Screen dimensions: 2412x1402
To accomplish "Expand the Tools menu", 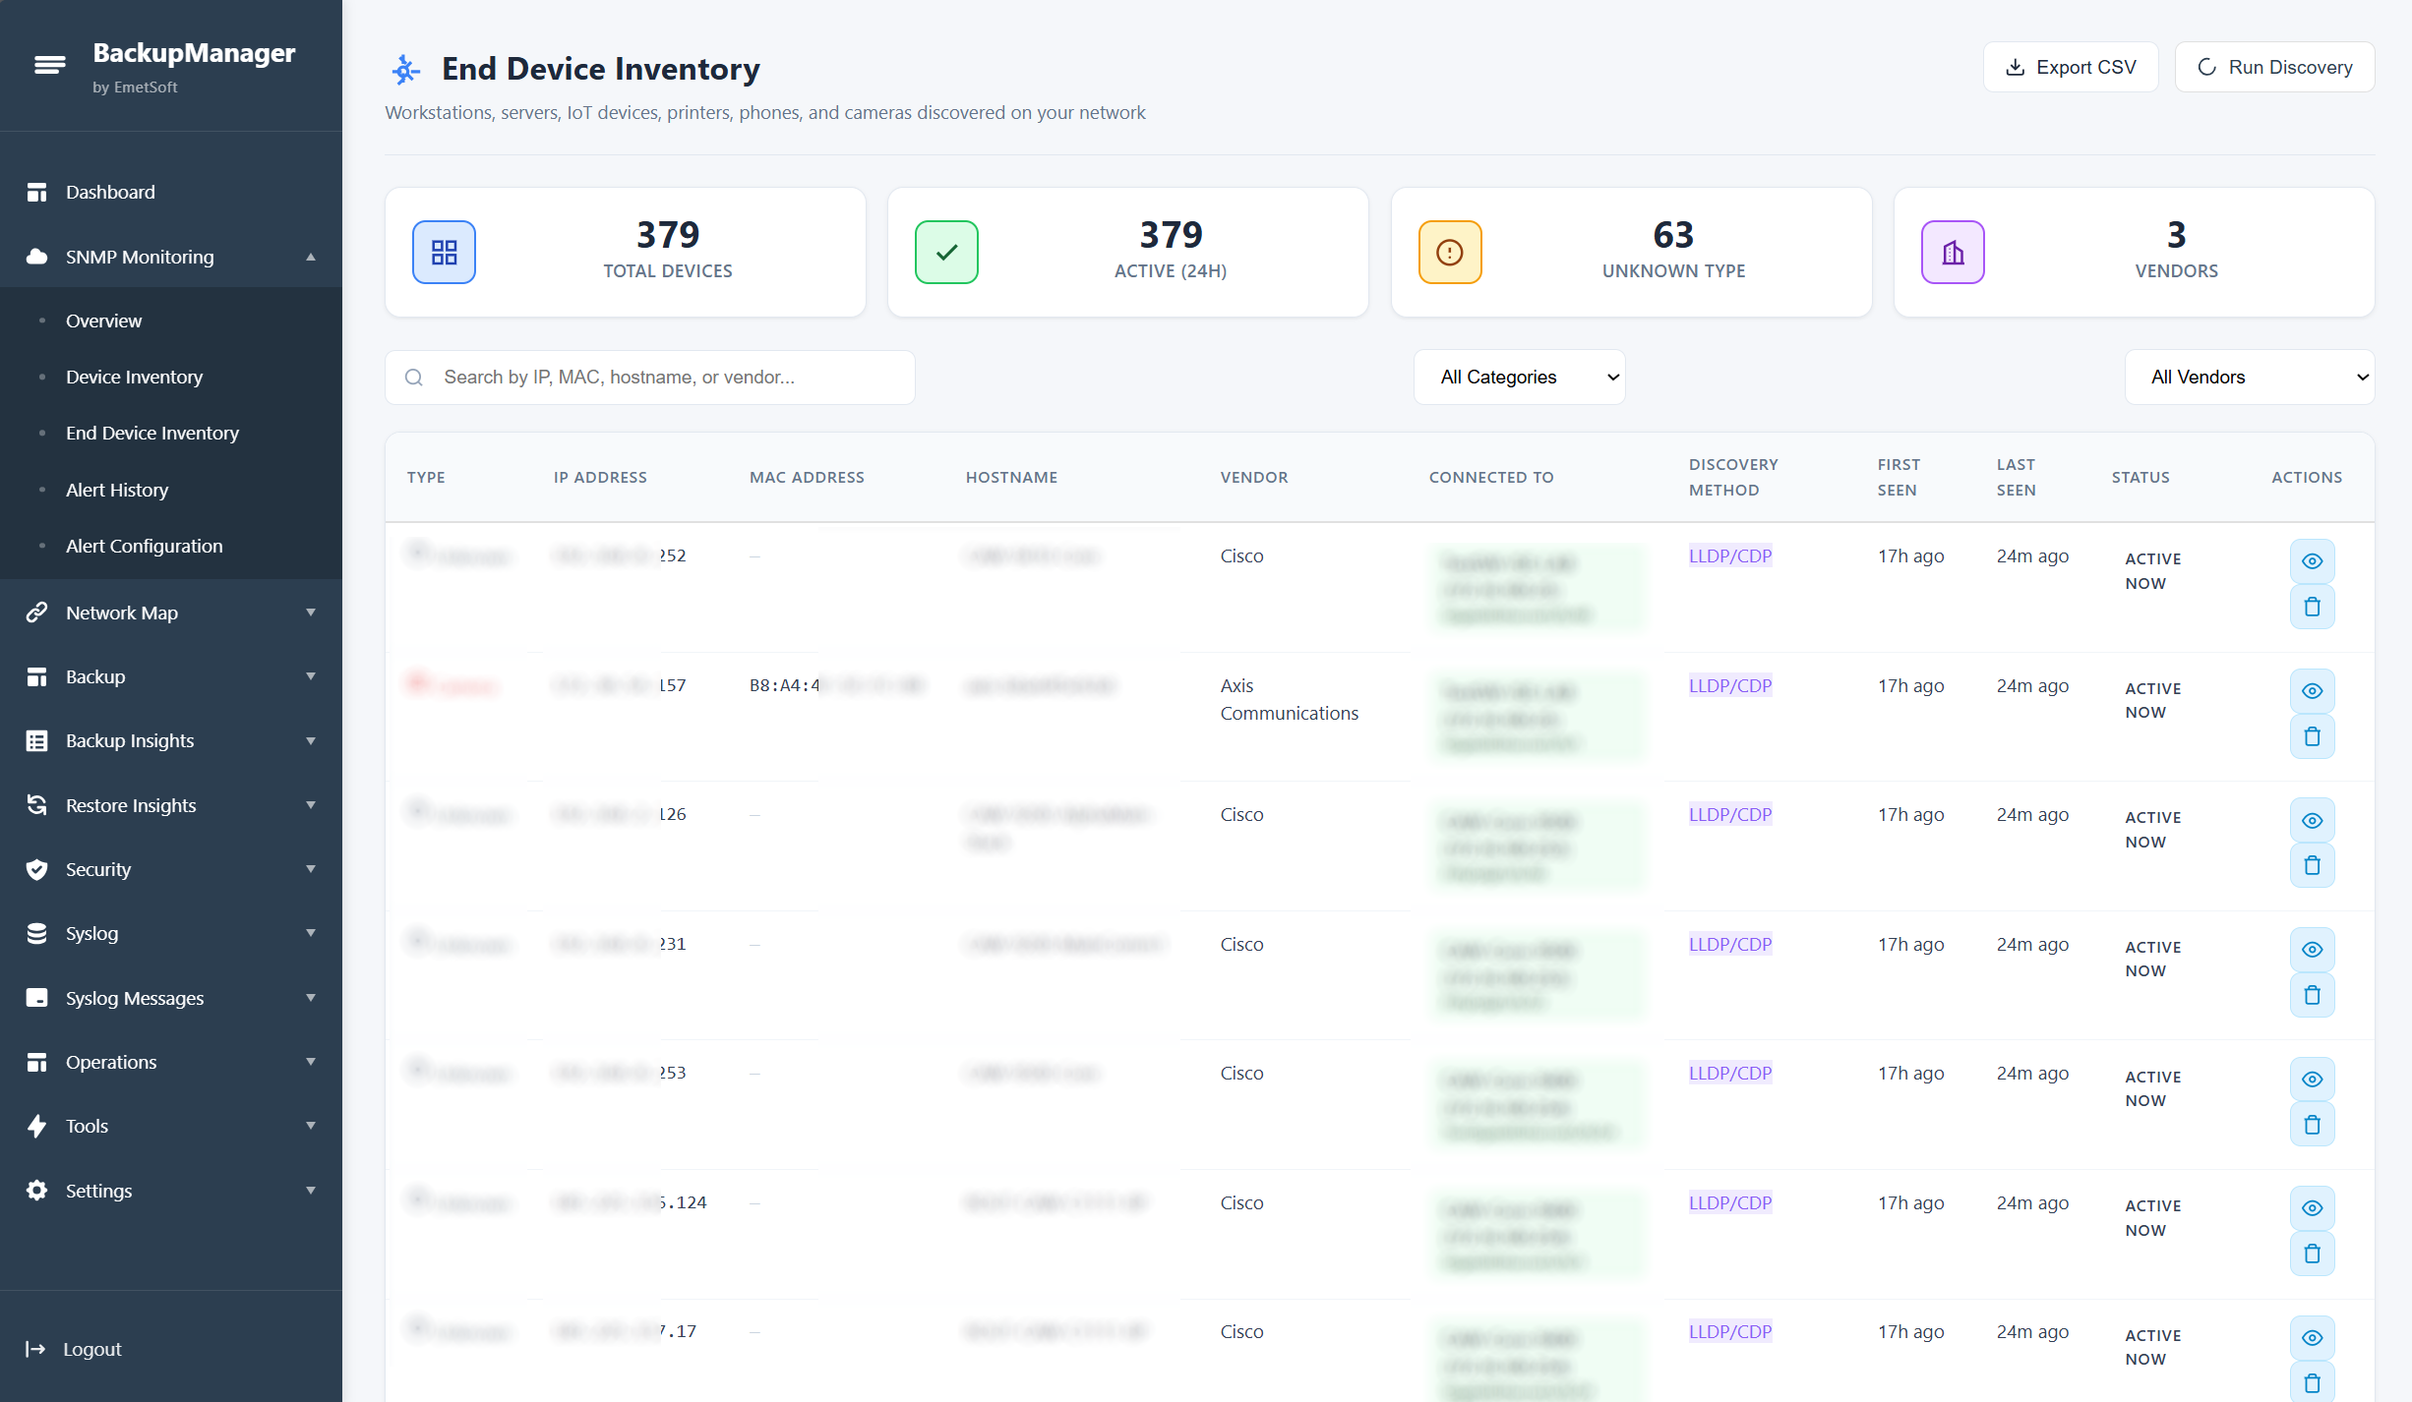I will 171,1127.
